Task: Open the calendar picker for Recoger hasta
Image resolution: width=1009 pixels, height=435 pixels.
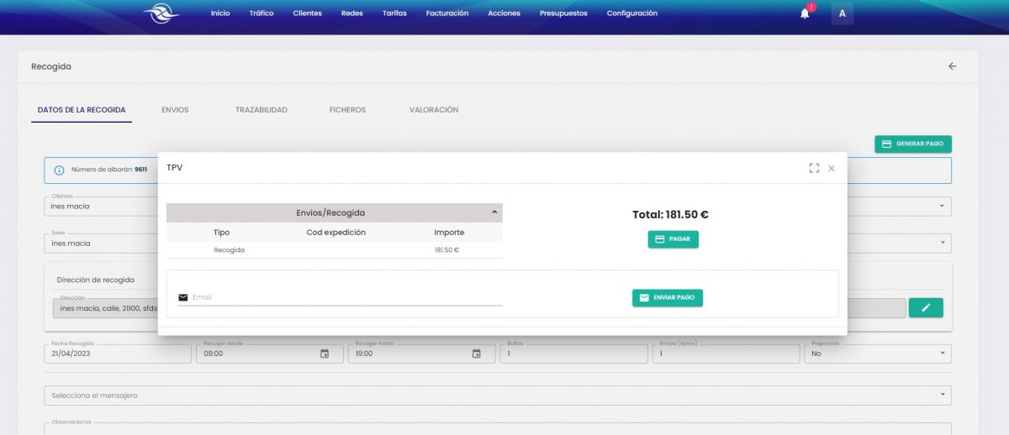Action: 476,354
